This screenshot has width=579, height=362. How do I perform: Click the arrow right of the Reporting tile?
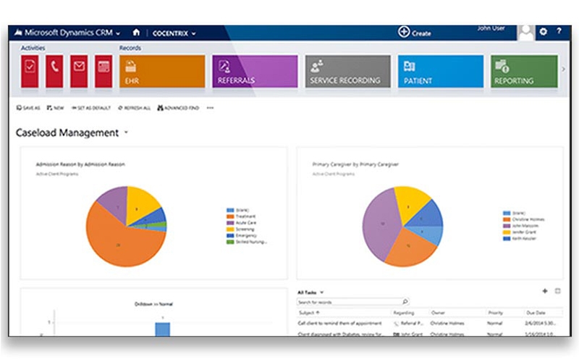pyautogui.click(x=563, y=69)
